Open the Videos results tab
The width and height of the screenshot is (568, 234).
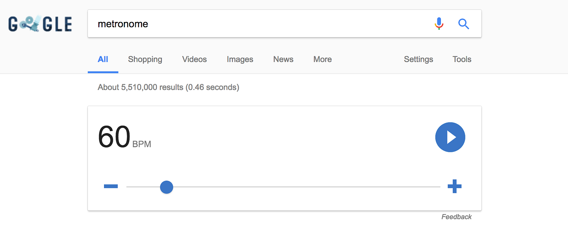click(x=195, y=59)
